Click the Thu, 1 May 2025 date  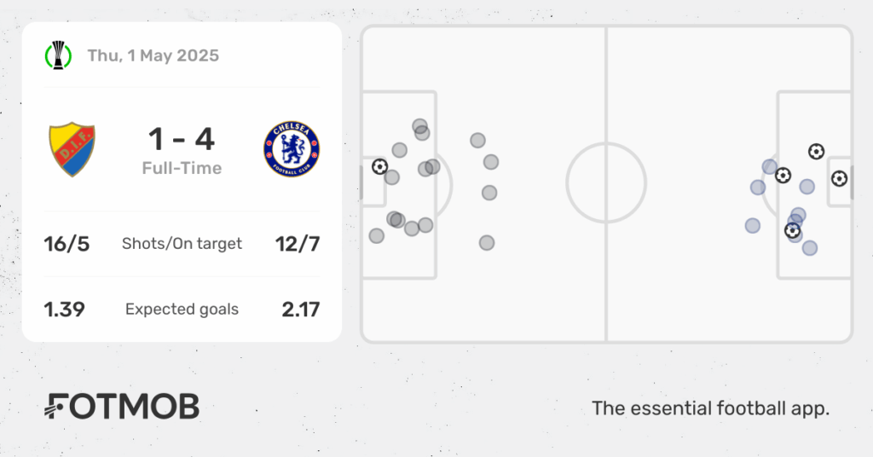click(x=153, y=55)
